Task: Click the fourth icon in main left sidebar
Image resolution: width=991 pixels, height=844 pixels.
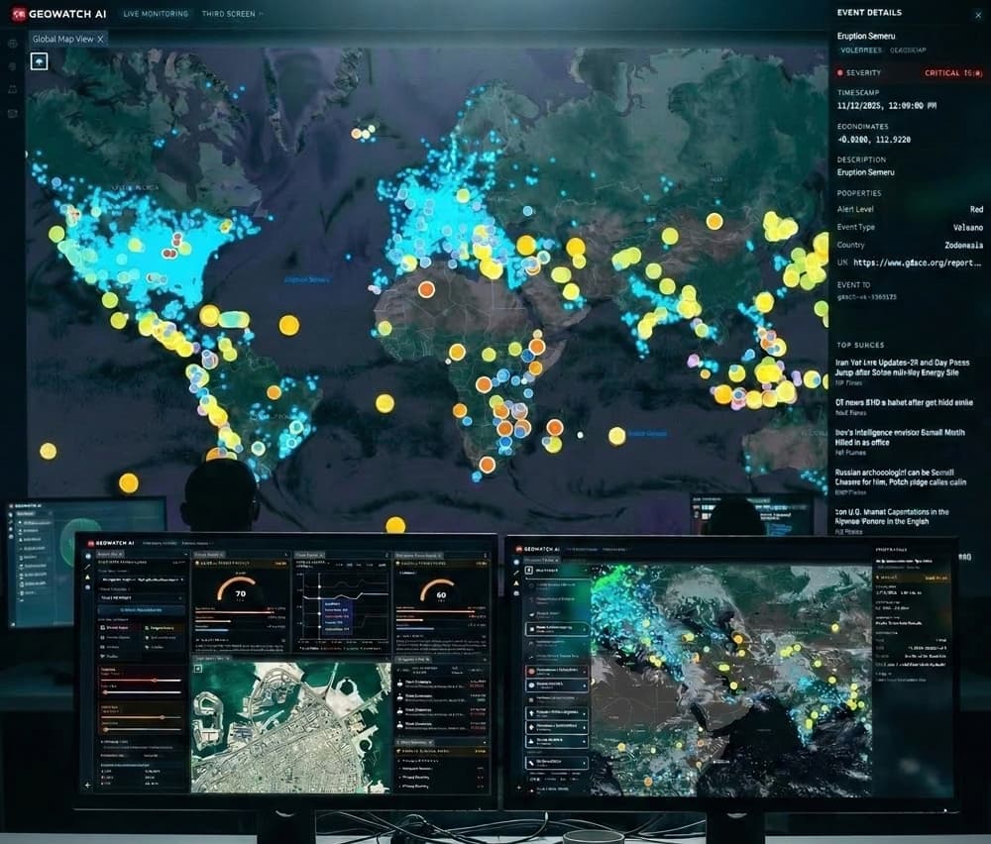Action: coord(12,114)
